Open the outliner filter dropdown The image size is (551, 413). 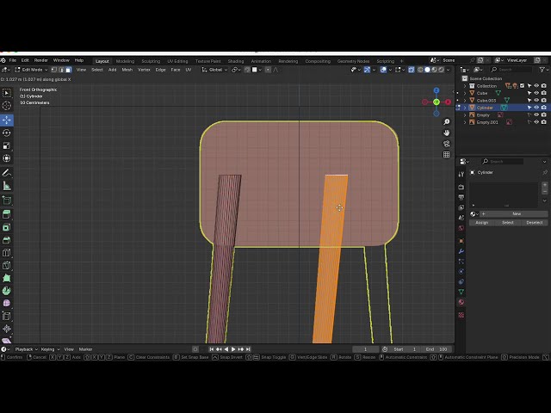pos(543,70)
